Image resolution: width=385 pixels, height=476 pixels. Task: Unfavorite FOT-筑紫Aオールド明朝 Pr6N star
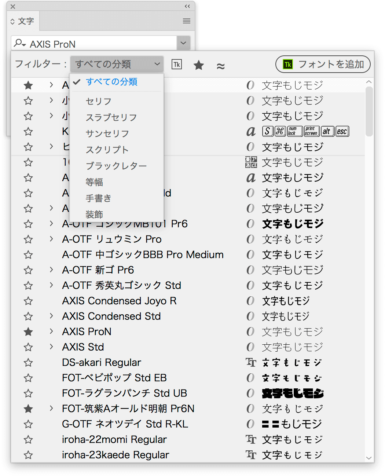click(28, 409)
